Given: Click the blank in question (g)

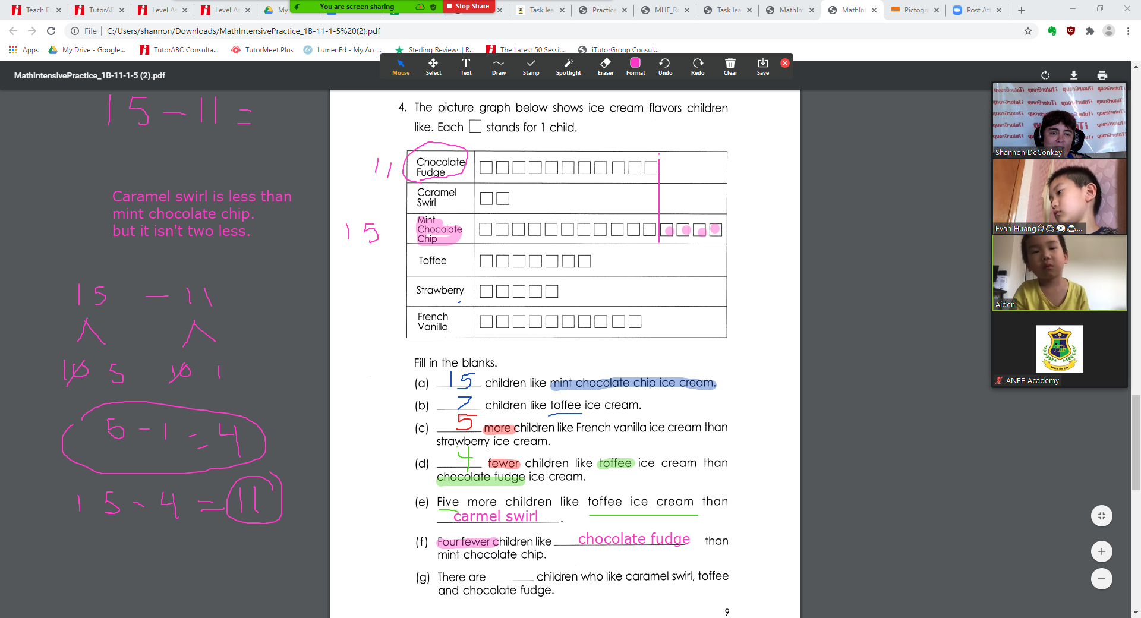Looking at the screenshot, I should [510, 577].
